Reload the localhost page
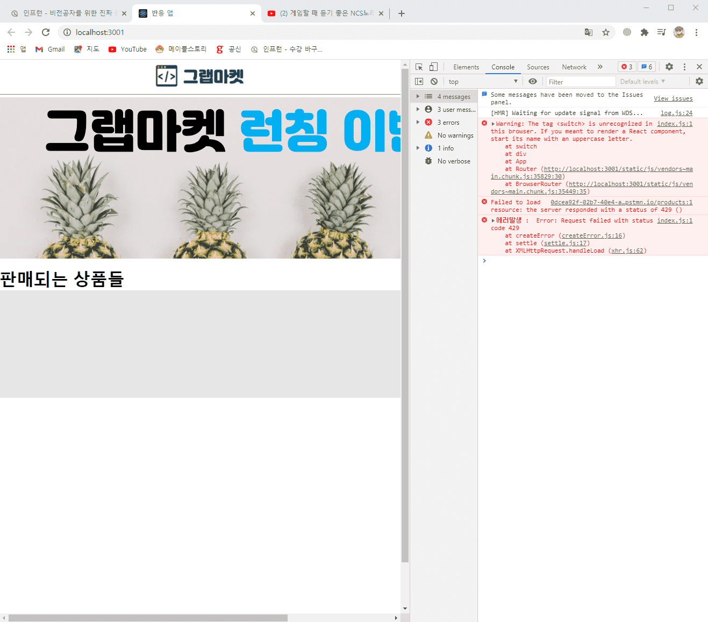 (46, 32)
